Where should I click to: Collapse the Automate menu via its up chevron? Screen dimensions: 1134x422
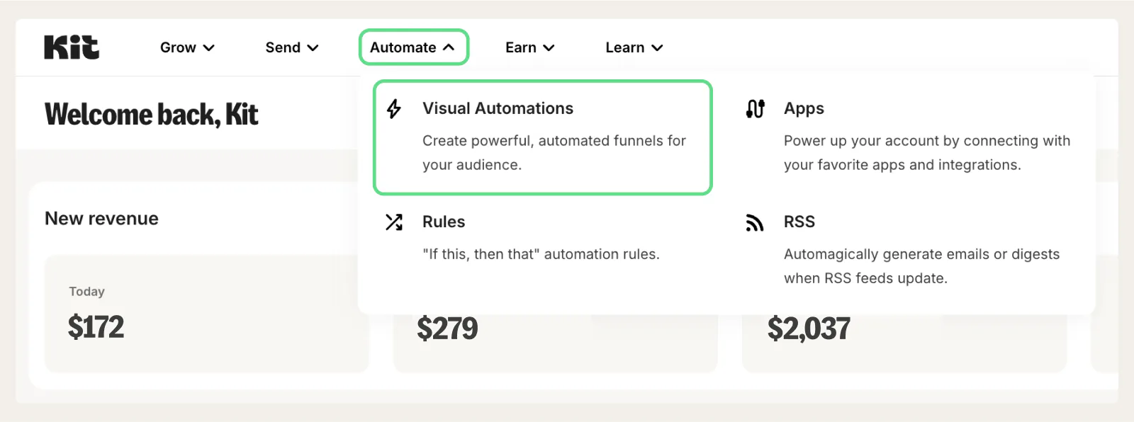tap(449, 47)
